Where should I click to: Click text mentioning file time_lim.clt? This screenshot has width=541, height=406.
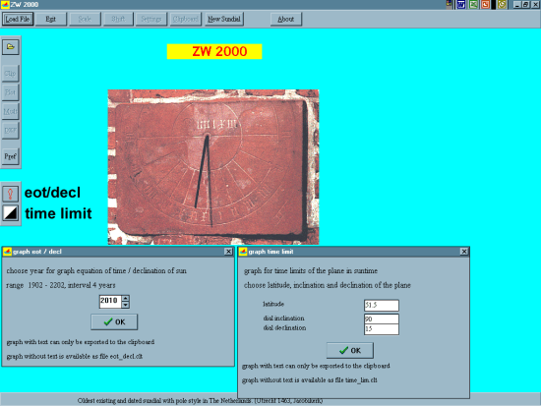[x=310, y=380]
